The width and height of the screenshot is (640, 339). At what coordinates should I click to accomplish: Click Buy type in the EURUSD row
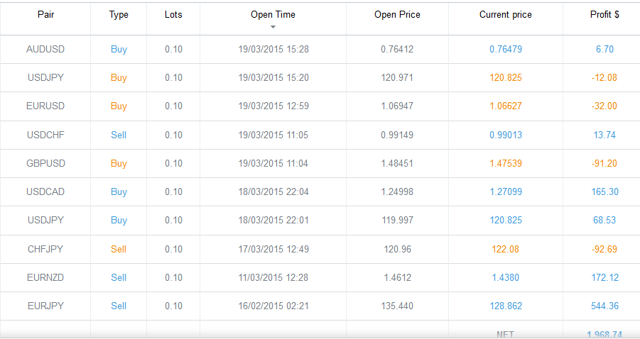119,106
